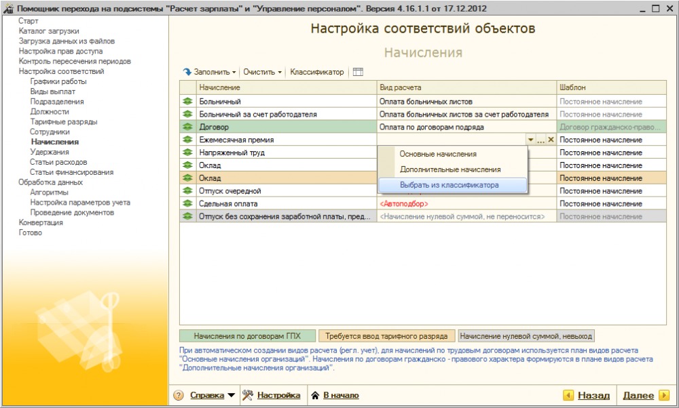Open Статьи финансирования in the sidebar

(x=71, y=172)
